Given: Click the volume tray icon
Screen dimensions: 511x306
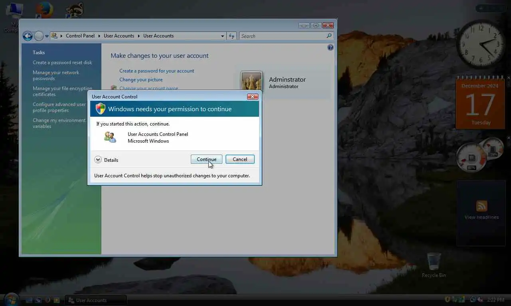Looking at the screenshot, I should 480,299.
